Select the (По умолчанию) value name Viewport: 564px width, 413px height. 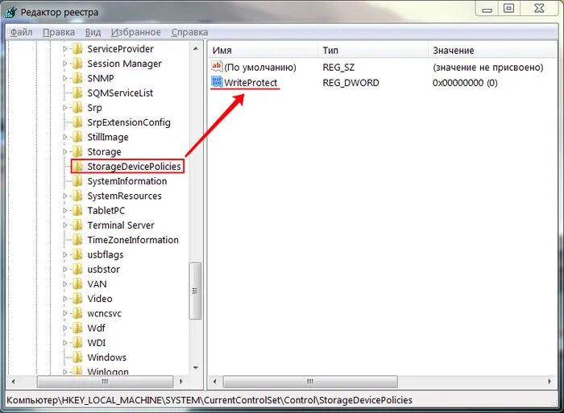(260, 67)
